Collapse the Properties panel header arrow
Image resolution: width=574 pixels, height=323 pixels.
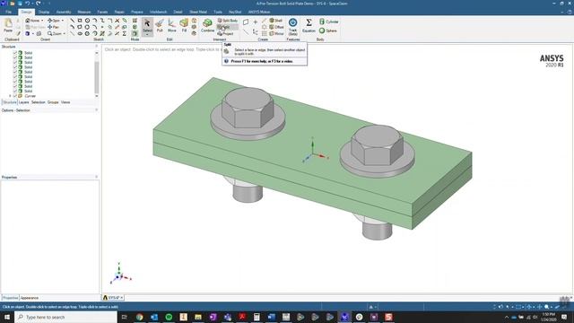[x=96, y=177]
